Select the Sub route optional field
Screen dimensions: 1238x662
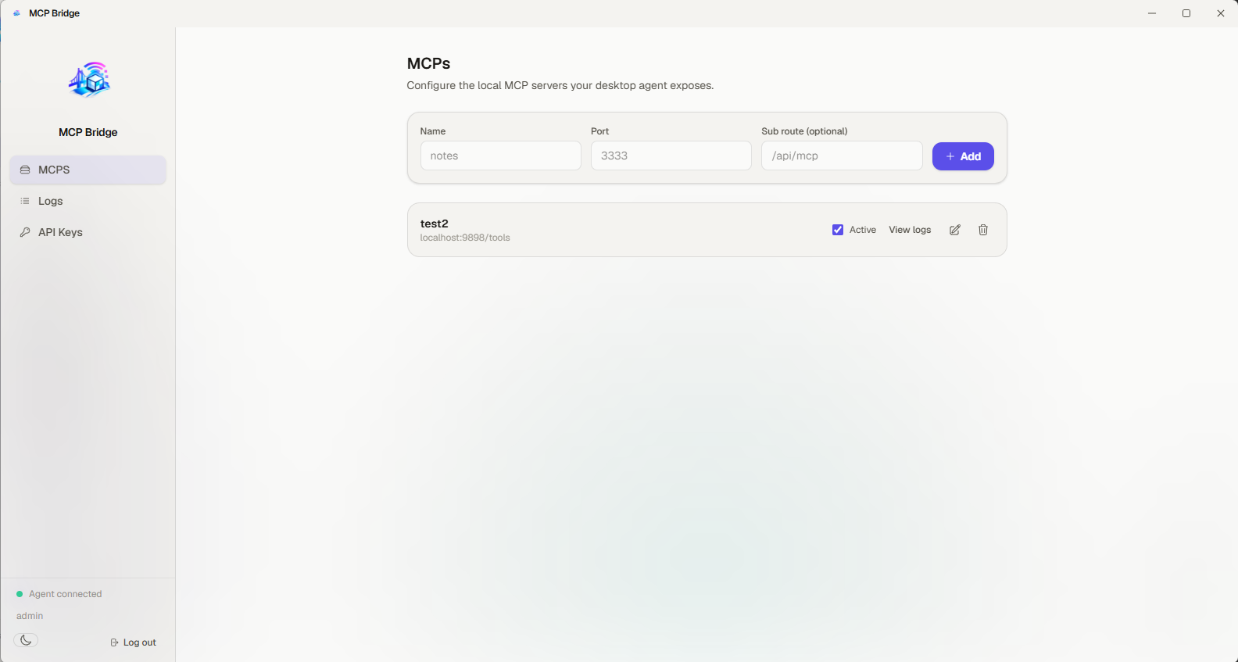click(842, 156)
